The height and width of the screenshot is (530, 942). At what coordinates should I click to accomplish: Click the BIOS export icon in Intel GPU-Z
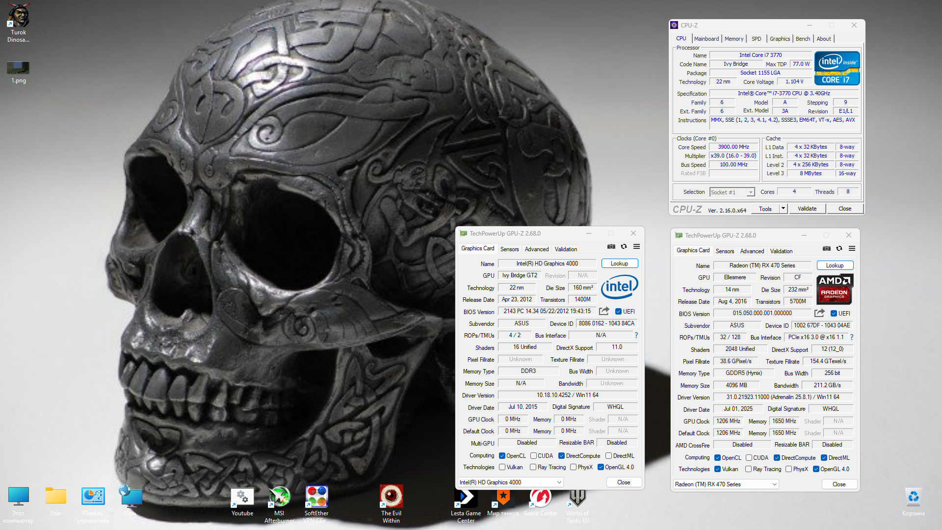[x=604, y=311]
